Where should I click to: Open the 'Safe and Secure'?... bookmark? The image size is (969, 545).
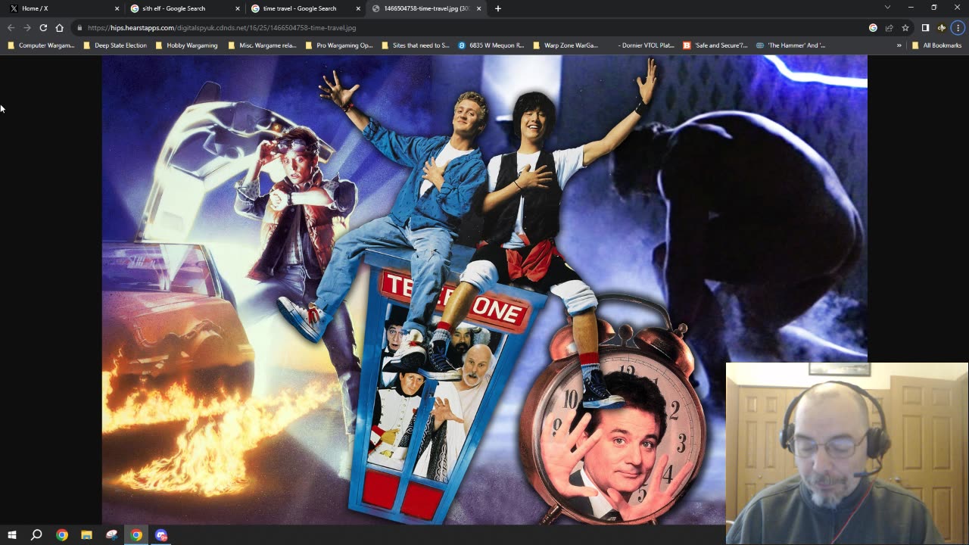point(715,45)
